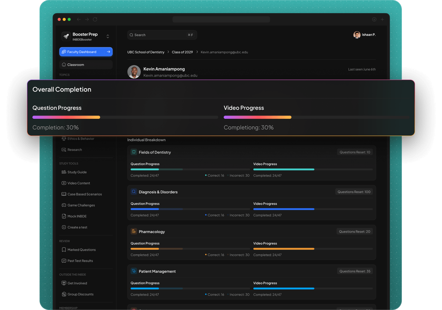Click the browser back arrow
Viewport: 442px width, 310px height.
pyautogui.click(x=79, y=19)
